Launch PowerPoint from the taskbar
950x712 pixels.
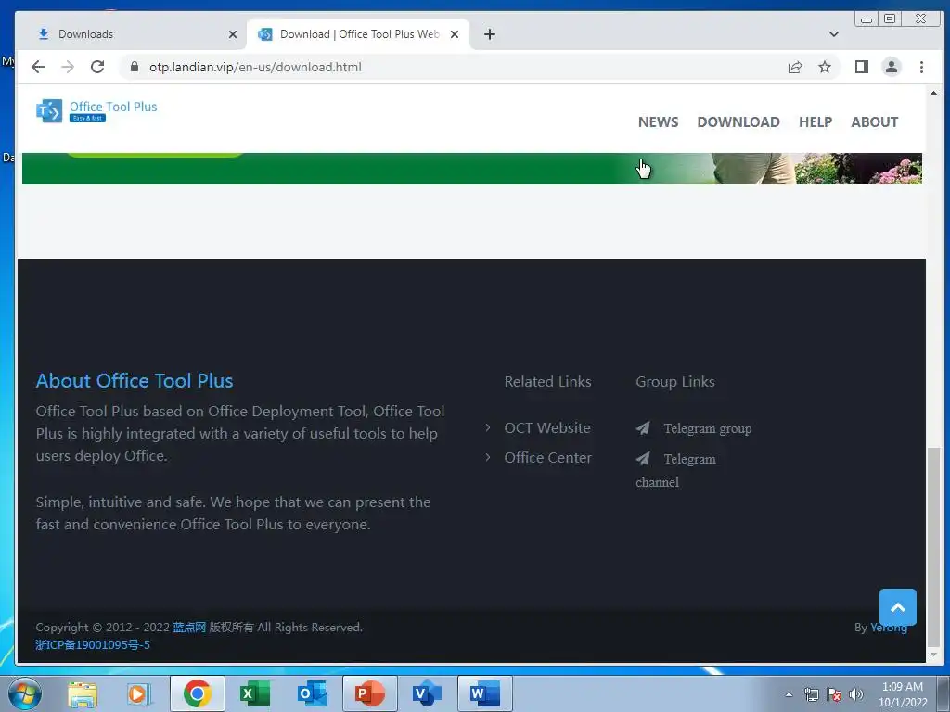click(369, 693)
